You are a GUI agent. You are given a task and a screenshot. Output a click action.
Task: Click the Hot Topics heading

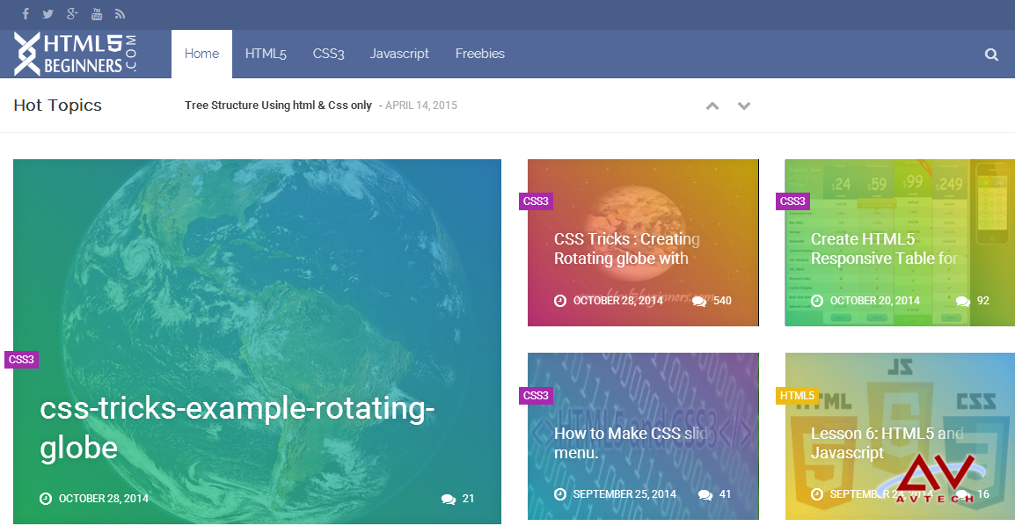click(58, 106)
